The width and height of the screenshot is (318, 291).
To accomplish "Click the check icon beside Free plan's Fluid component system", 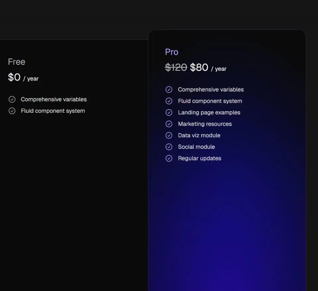I will click(12, 111).
